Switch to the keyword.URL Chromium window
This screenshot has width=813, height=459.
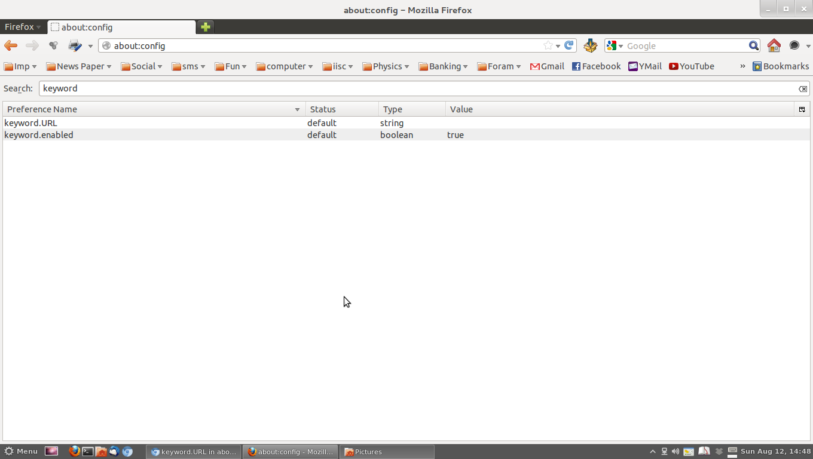tap(194, 452)
